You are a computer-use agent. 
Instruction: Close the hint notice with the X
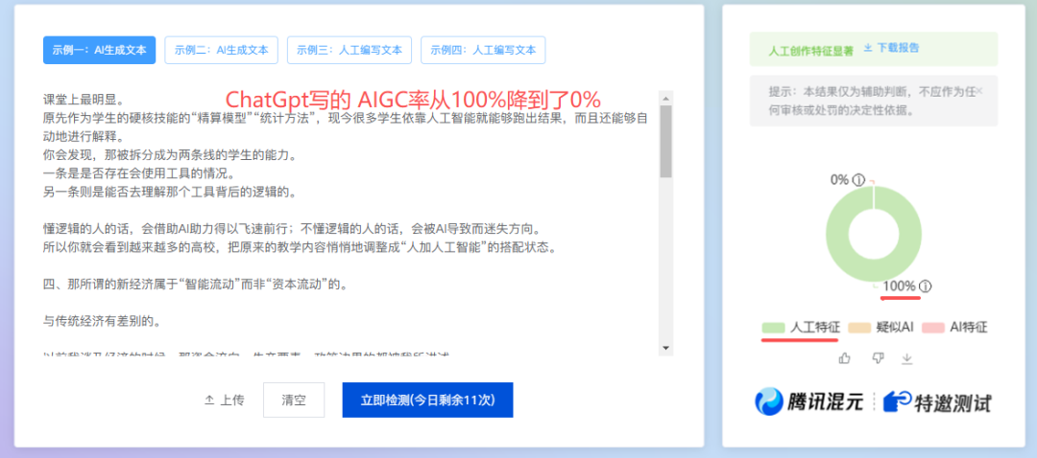click(979, 90)
